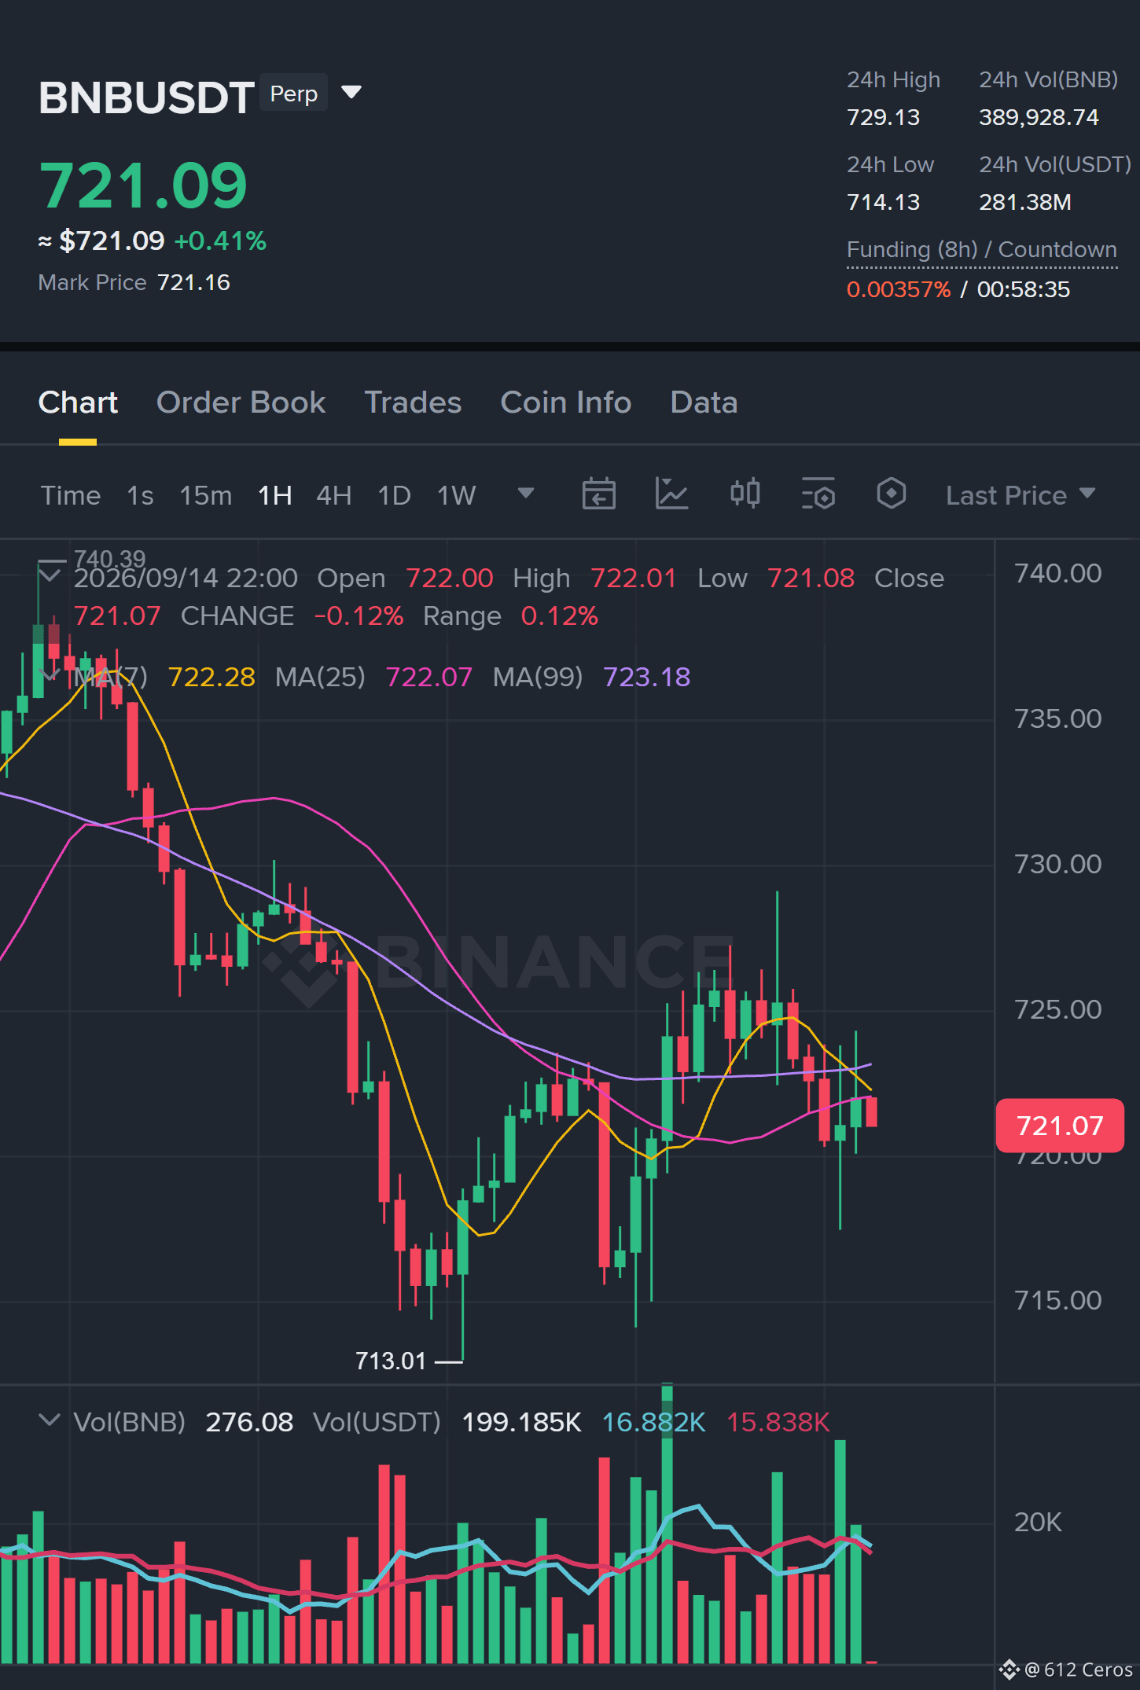Click the hexagon chart tools icon
Image resolution: width=1140 pixels, height=1690 pixels.
892,494
